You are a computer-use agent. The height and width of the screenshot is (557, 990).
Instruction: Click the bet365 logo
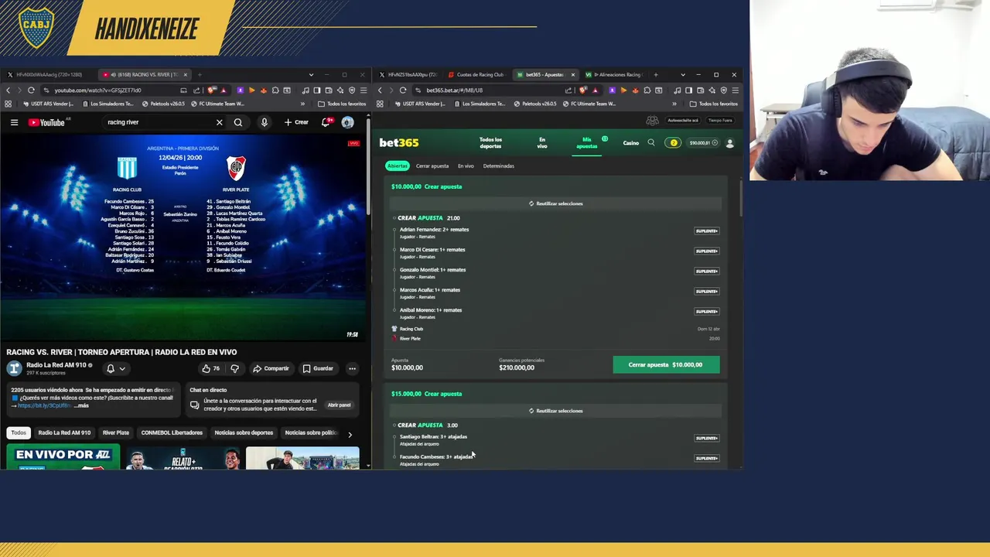pos(398,142)
